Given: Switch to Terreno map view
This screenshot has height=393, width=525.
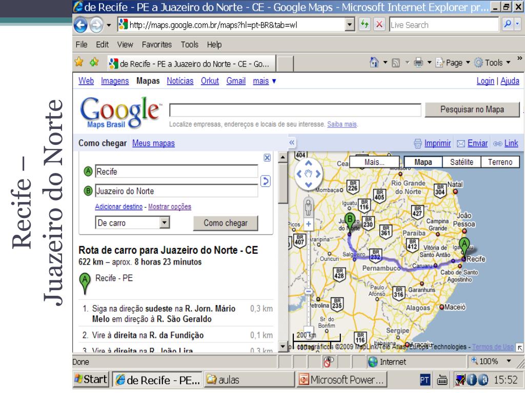Looking at the screenshot, I should (500, 162).
